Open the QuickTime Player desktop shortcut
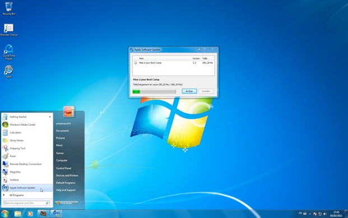 tap(8, 52)
